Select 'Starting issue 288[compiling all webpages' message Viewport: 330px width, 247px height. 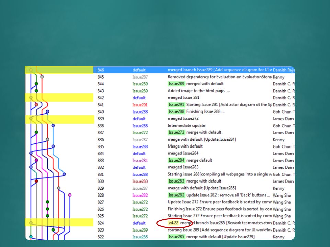point(220,174)
